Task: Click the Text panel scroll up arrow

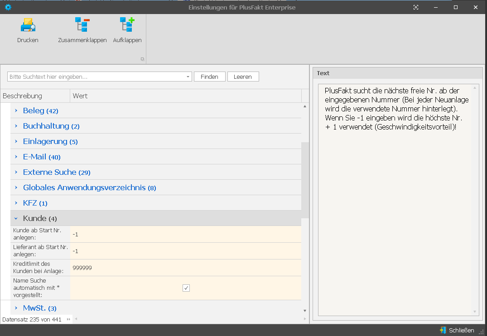Action: pos(475,88)
